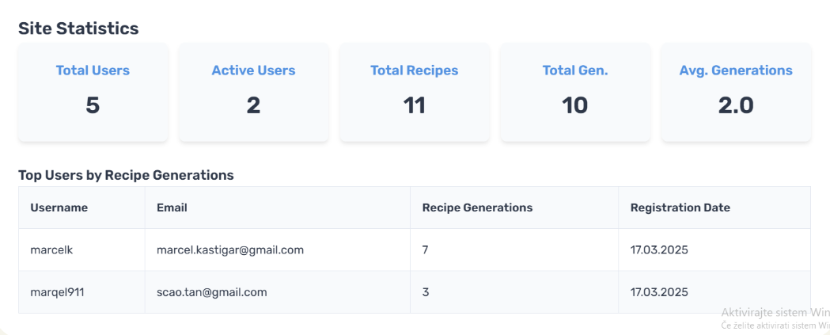
Task: Select the username marcelk in the table
Action: [x=51, y=250]
